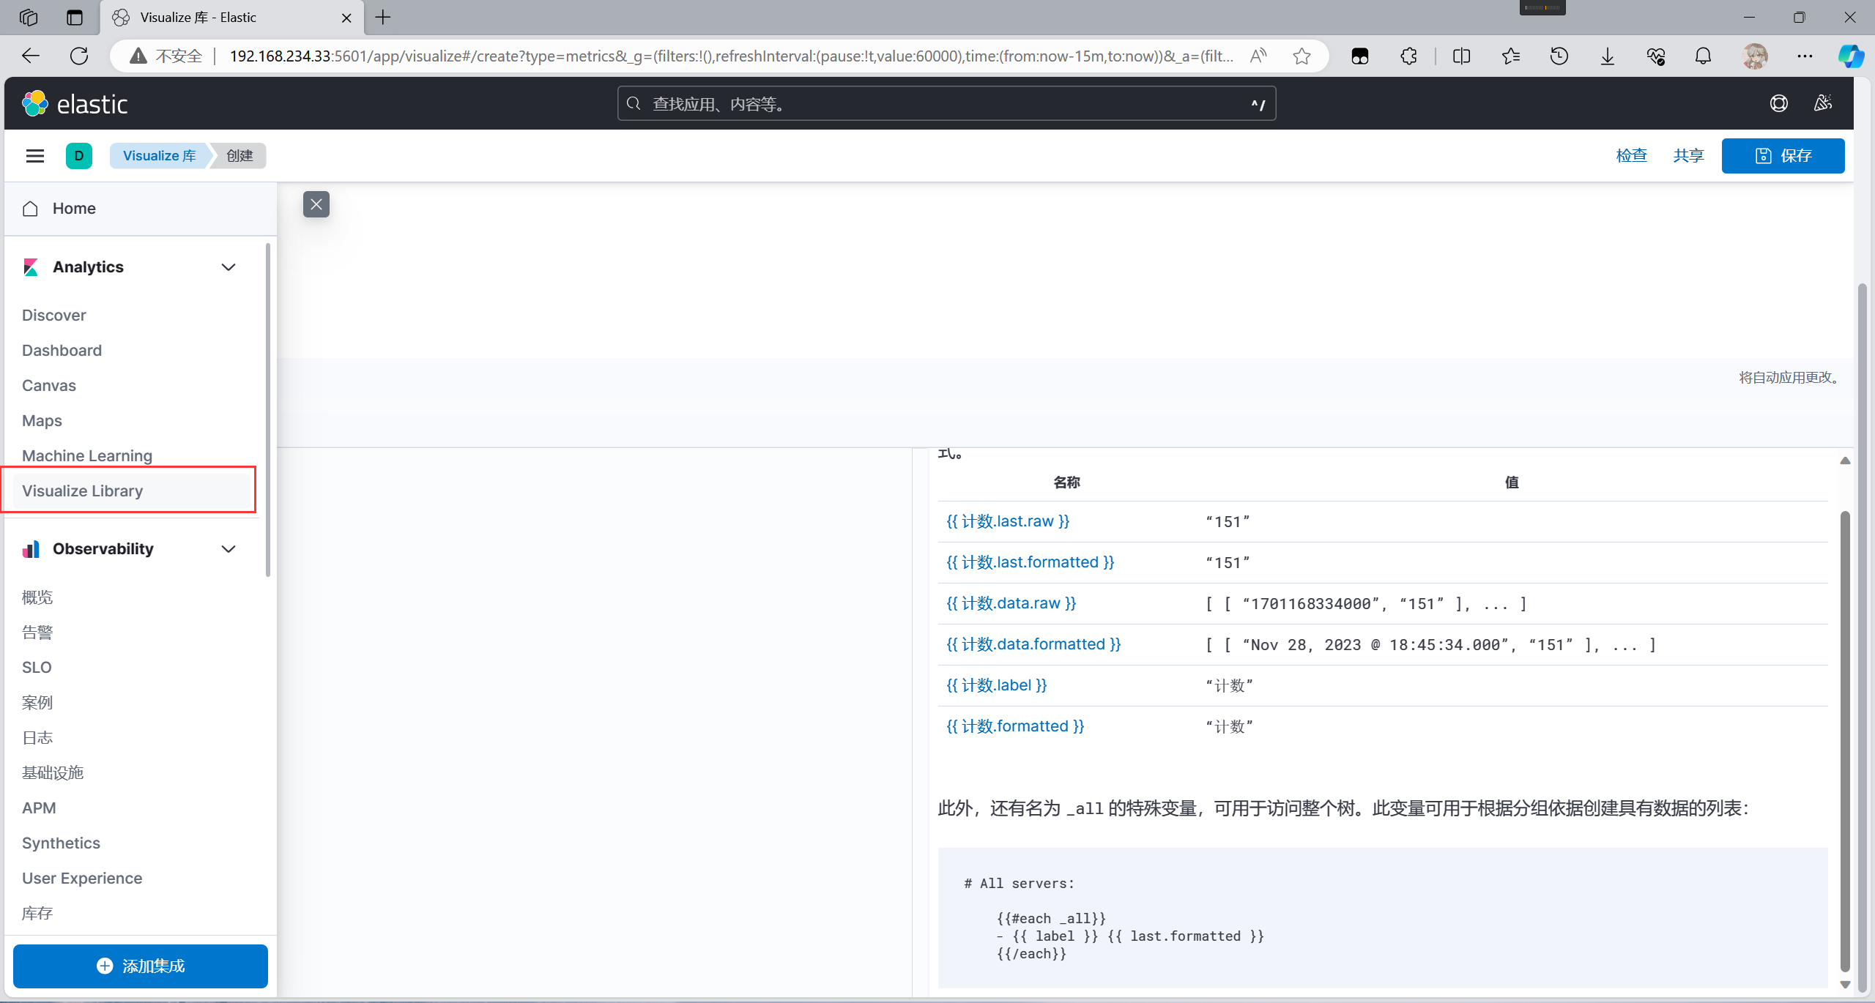Open the newsfeed celebration icon
Image resolution: width=1875 pixels, height=1003 pixels.
[1823, 104]
